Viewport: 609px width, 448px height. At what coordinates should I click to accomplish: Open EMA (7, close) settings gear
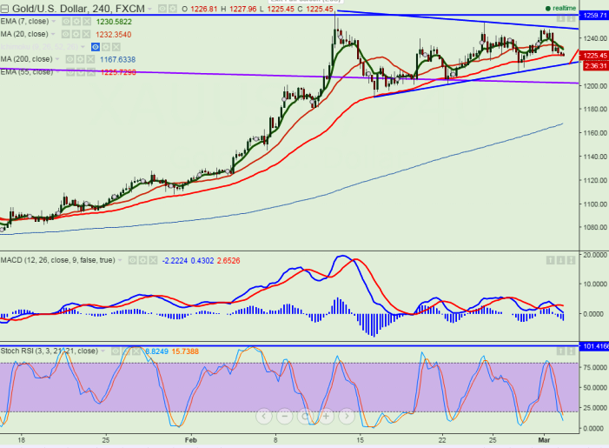76,22
